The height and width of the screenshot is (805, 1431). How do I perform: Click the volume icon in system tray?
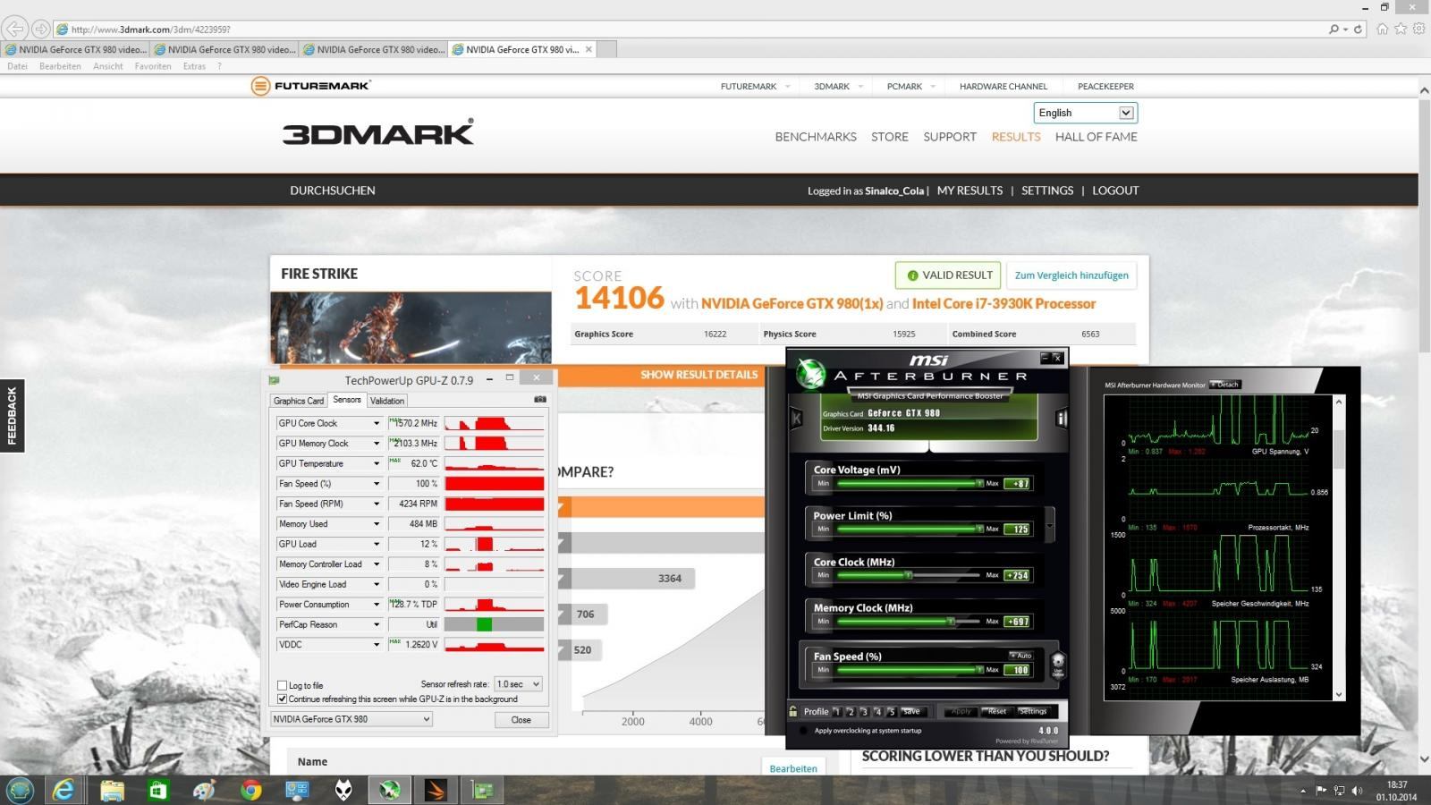click(1359, 791)
